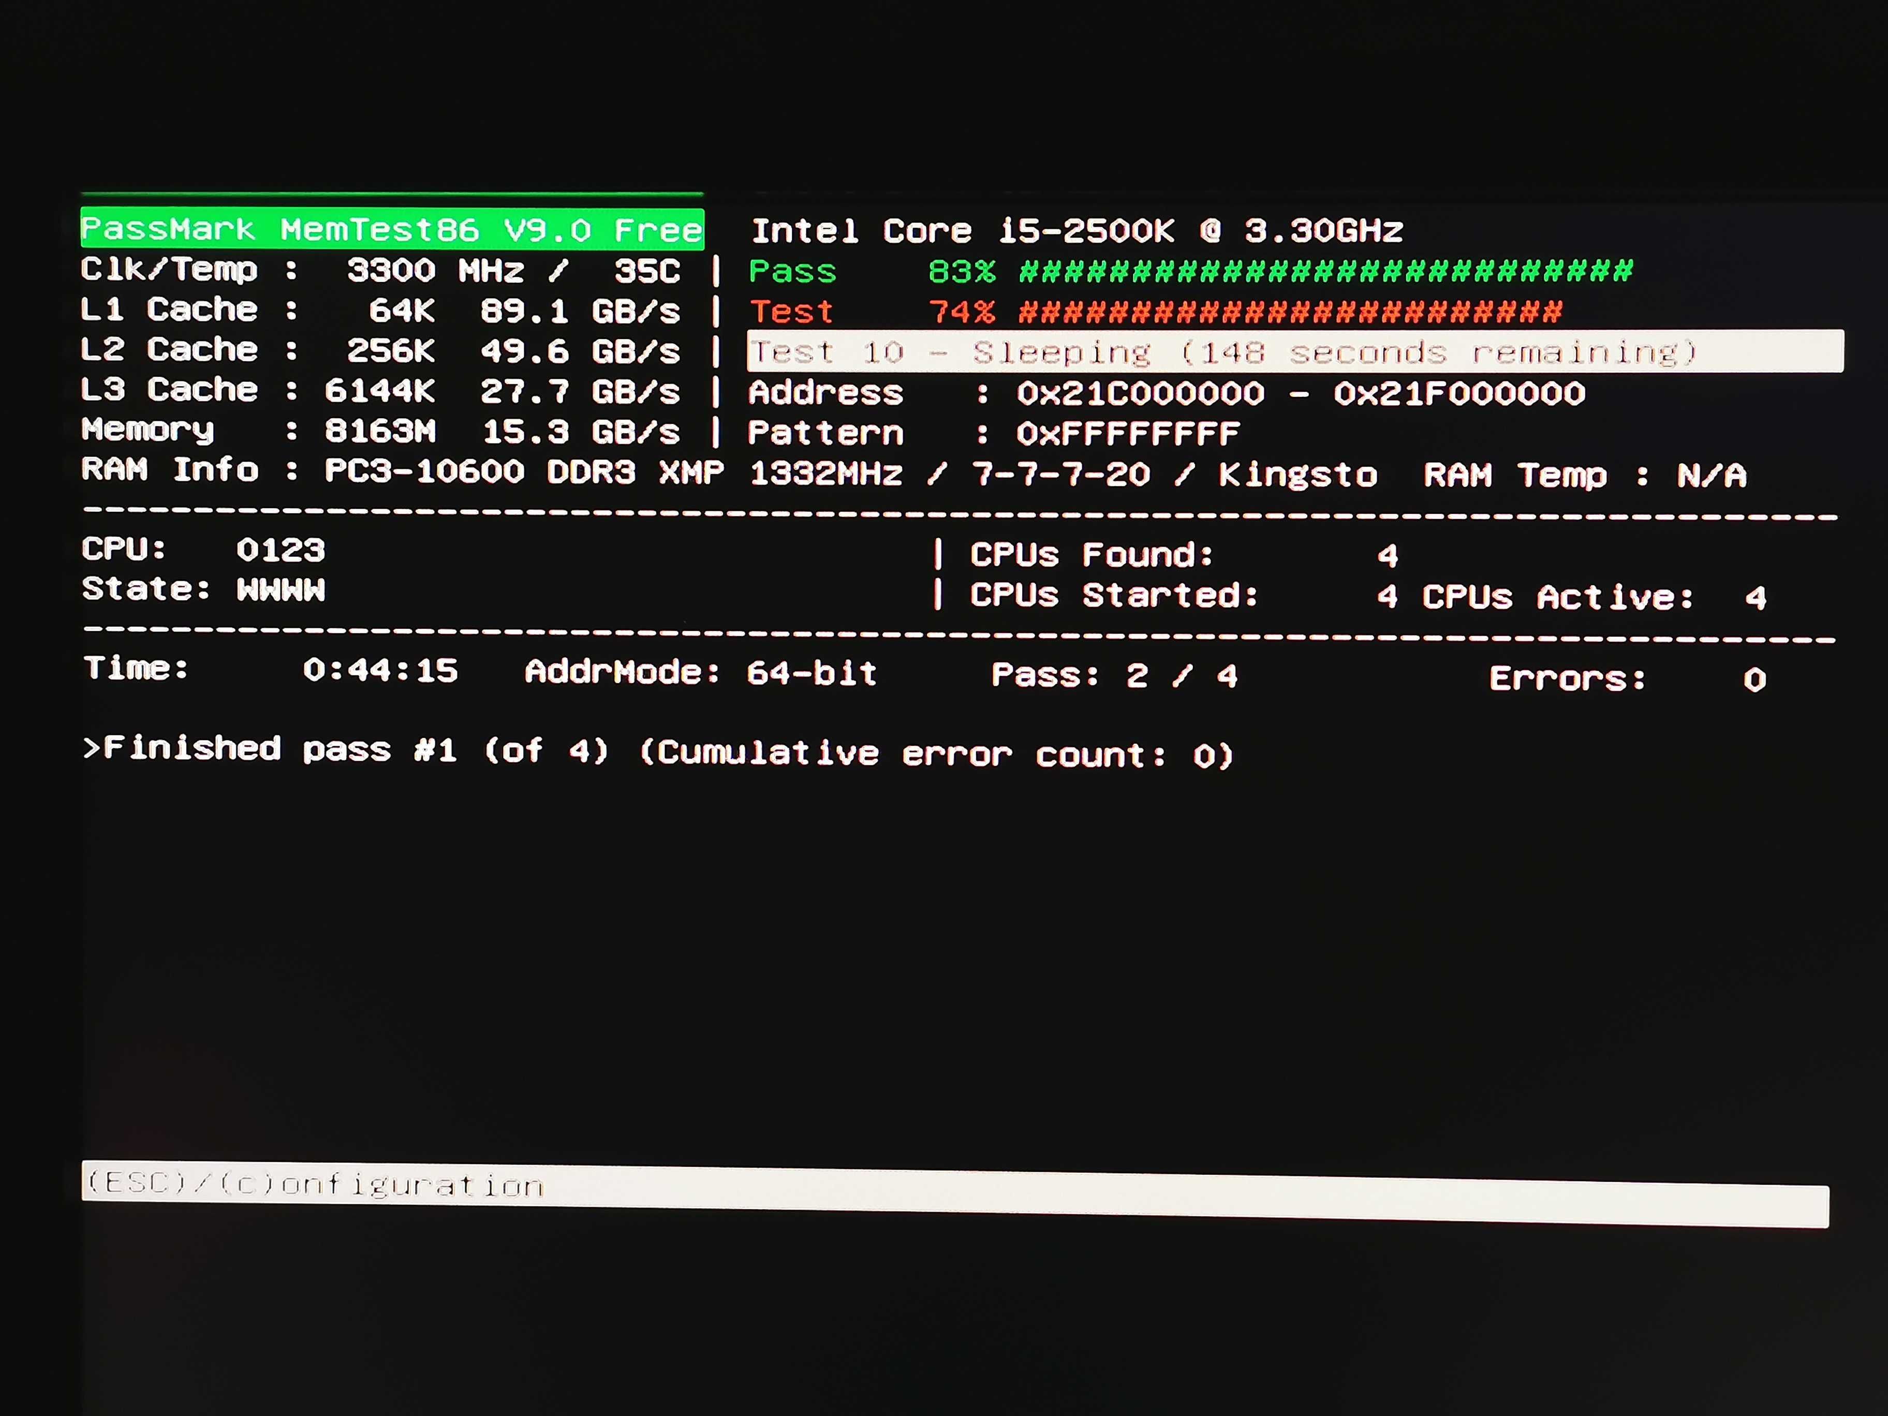
Task: Click the CPUs Active: 4 entry
Action: [1595, 597]
